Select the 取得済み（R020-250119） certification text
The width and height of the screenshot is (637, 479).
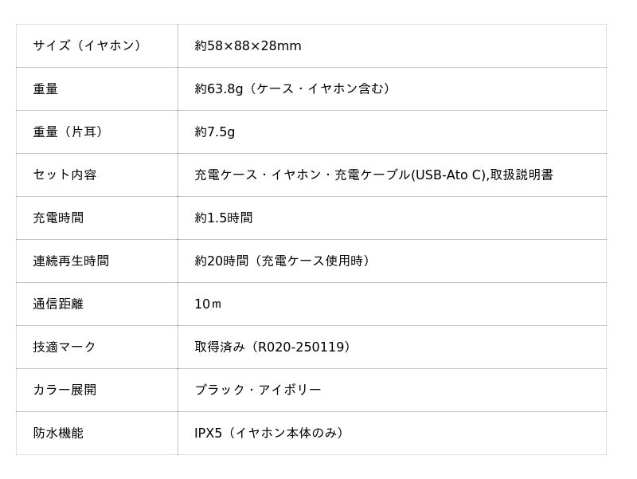coord(273,347)
